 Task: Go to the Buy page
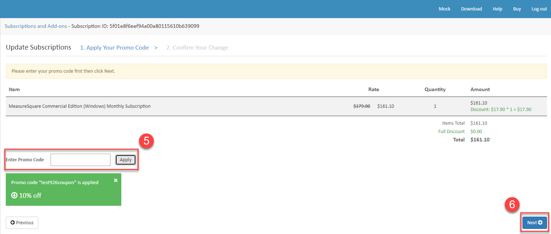(517, 9)
